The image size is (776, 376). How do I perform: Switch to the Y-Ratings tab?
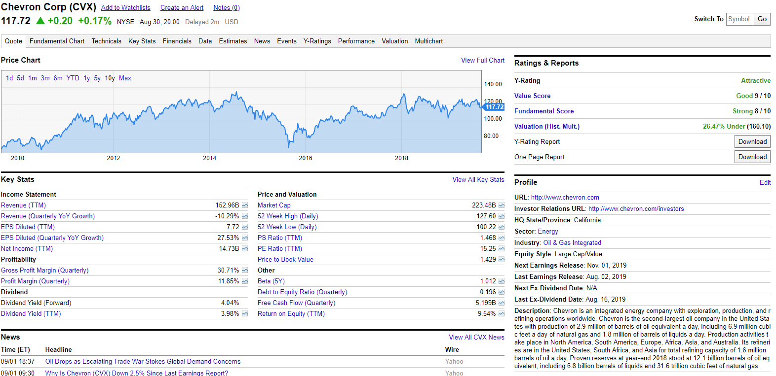317,41
